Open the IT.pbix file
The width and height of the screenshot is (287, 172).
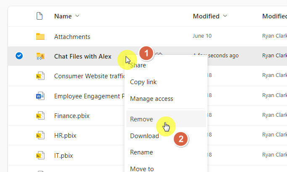(x=63, y=156)
